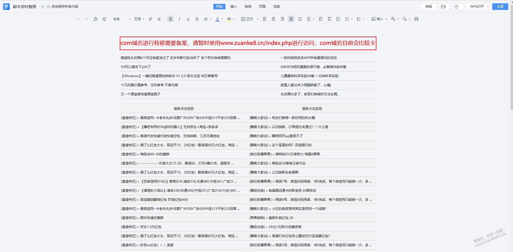Click the blue 分享 share button
513x252 pixels.
pyautogui.click(x=500, y=7)
